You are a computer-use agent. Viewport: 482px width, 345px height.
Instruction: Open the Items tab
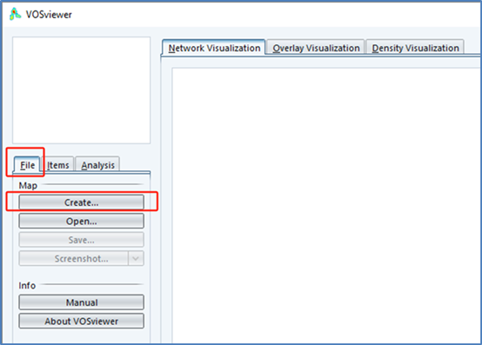(x=57, y=165)
